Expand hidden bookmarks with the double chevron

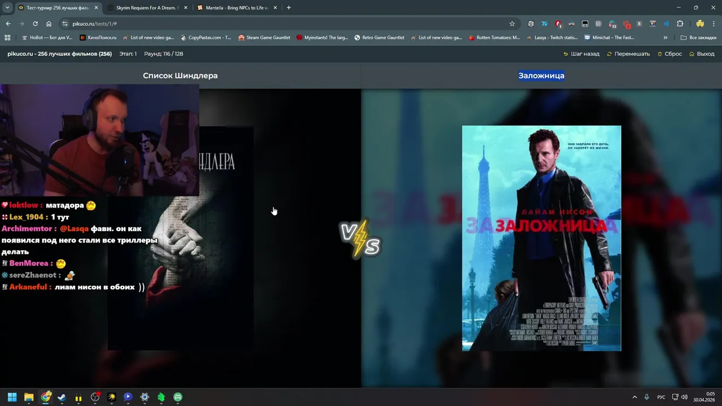(666, 38)
